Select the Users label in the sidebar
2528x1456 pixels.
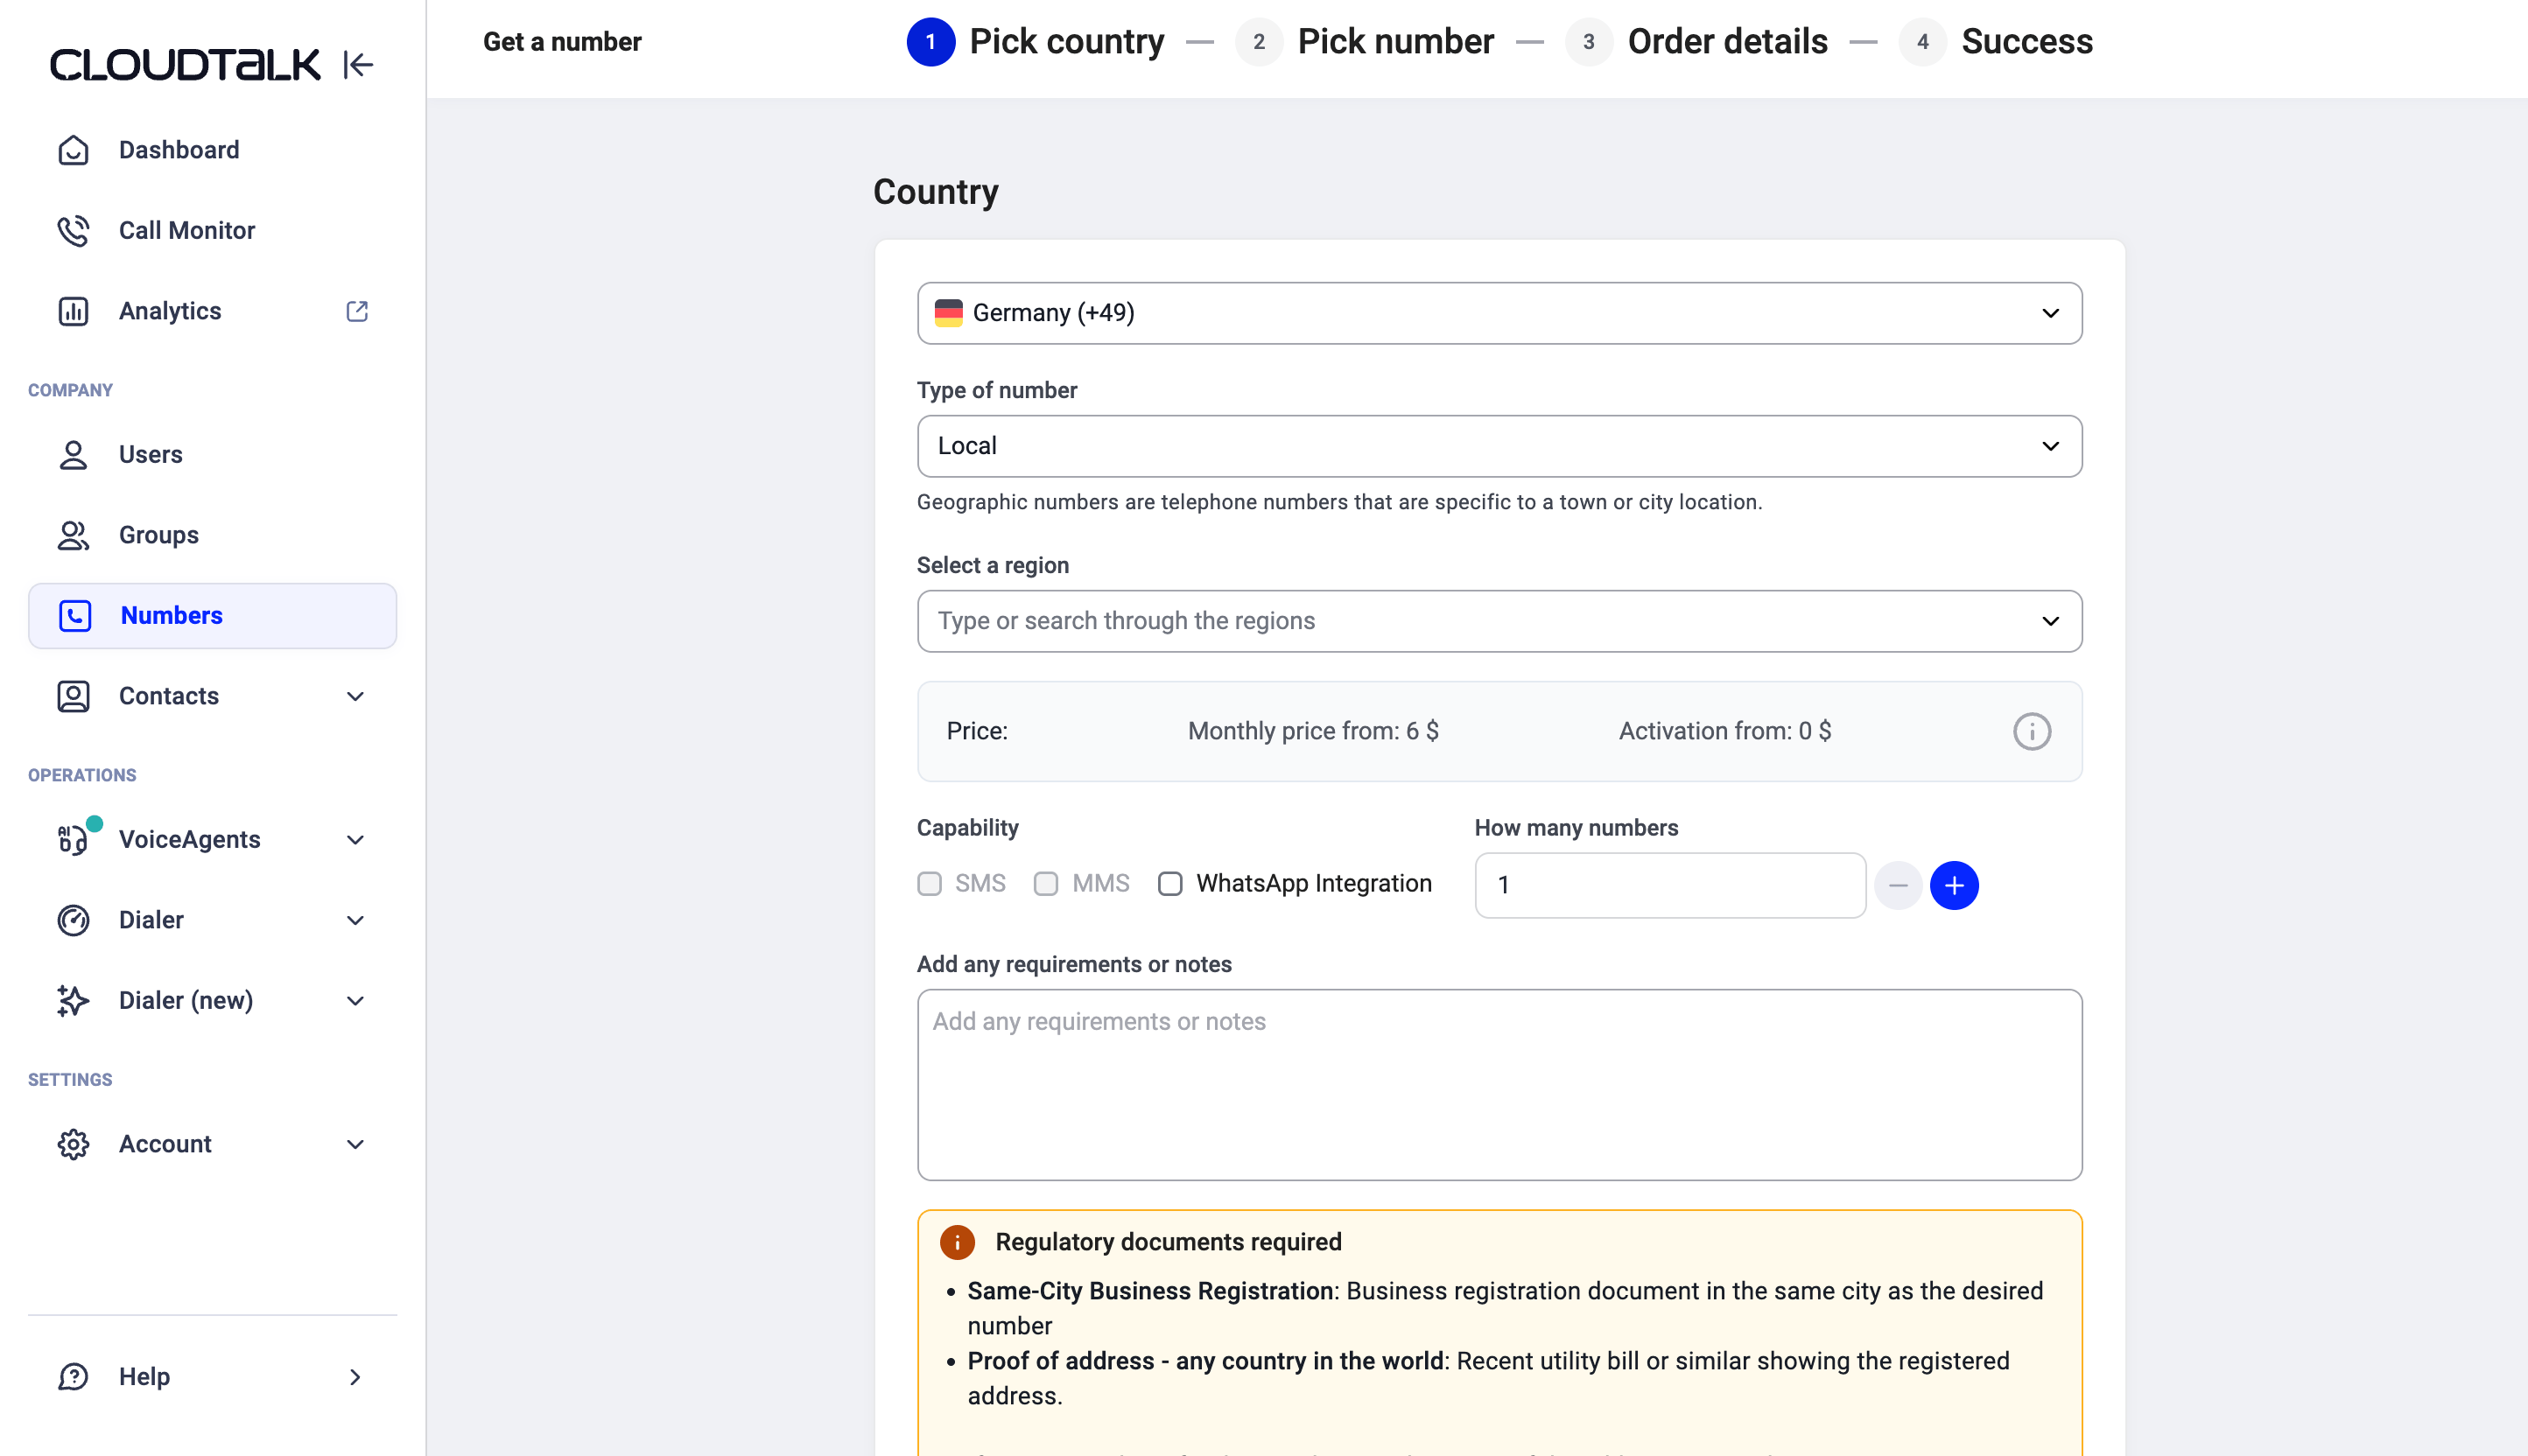(151, 455)
